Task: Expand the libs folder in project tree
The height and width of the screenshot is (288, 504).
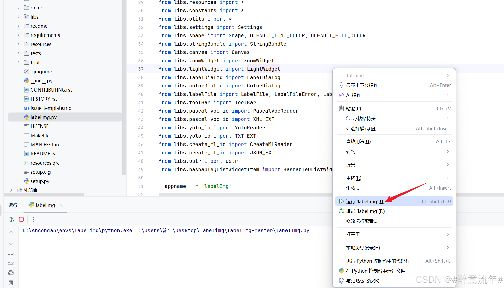Action: pos(18,17)
